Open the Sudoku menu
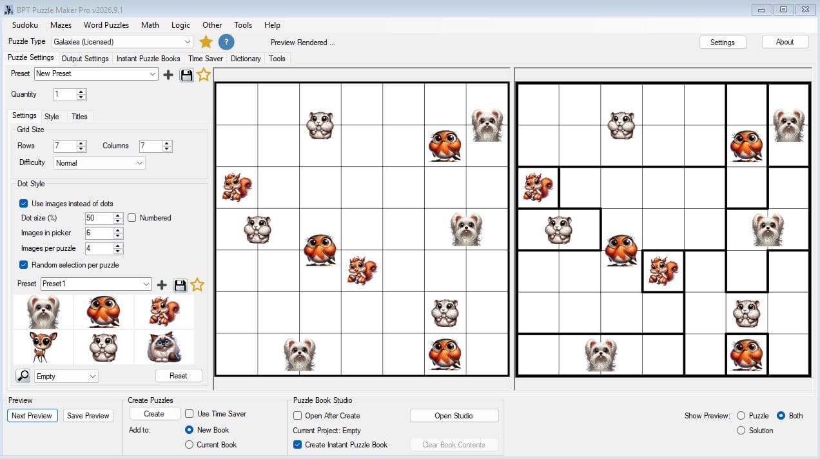The image size is (820, 459). tap(25, 25)
